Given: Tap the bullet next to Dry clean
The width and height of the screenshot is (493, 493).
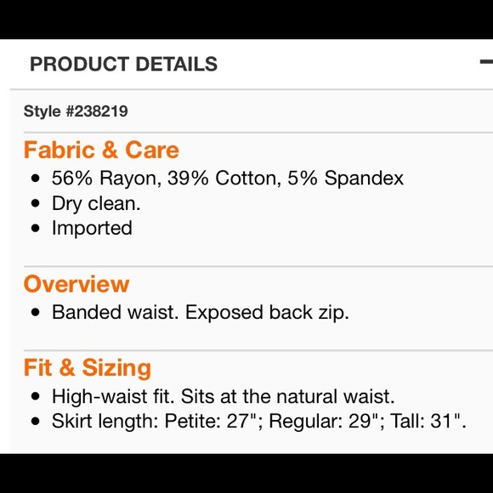Looking at the screenshot, I should coord(36,203).
